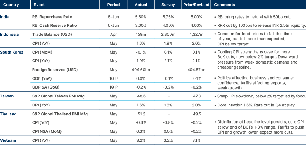Image resolution: width=306 pixels, height=145 pixels.
Task: Click the GDP SA (QoQ) event
Action: point(46,87)
